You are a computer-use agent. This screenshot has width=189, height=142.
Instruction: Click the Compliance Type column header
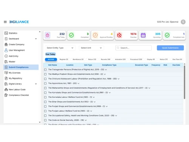point(109,65)
